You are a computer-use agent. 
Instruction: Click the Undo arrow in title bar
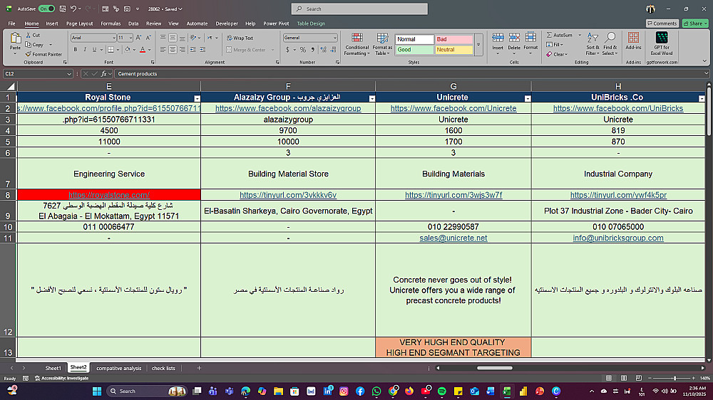point(73,9)
